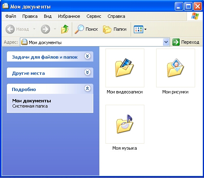Click the Поиск toolbar label

point(92,29)
